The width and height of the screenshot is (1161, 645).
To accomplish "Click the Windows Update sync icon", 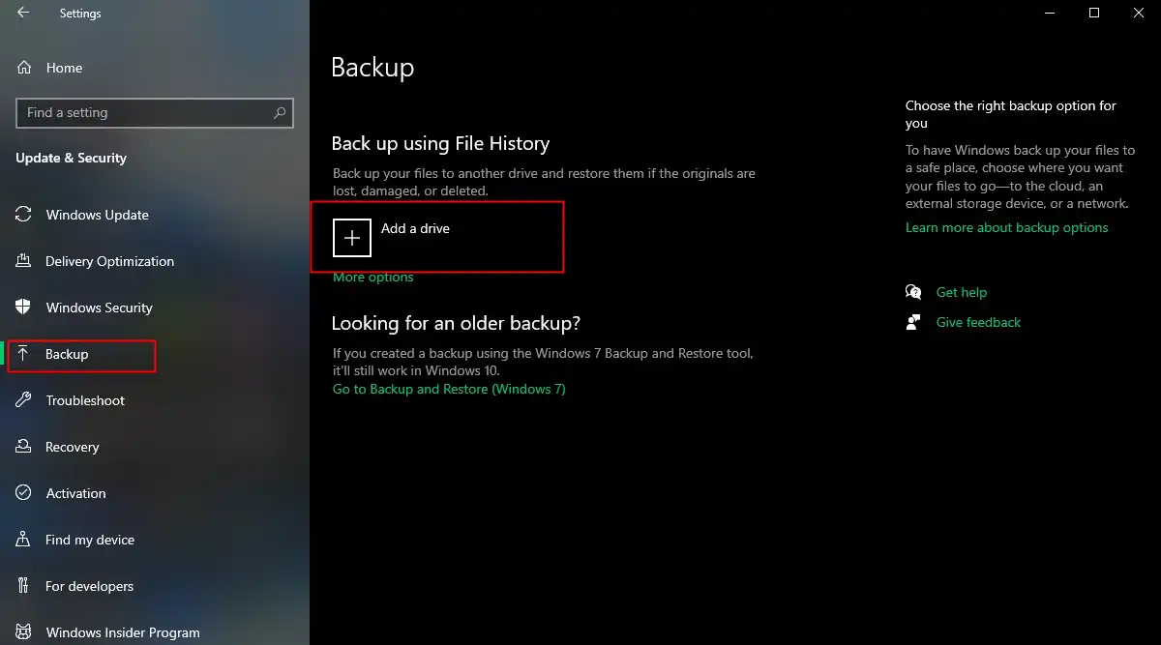I will tap(24, 215).
